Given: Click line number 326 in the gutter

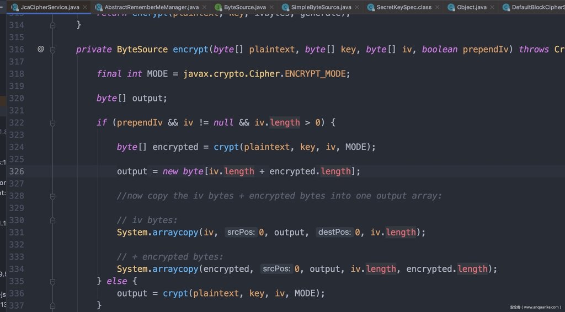Looking at the screenshot, I should 17,171.
